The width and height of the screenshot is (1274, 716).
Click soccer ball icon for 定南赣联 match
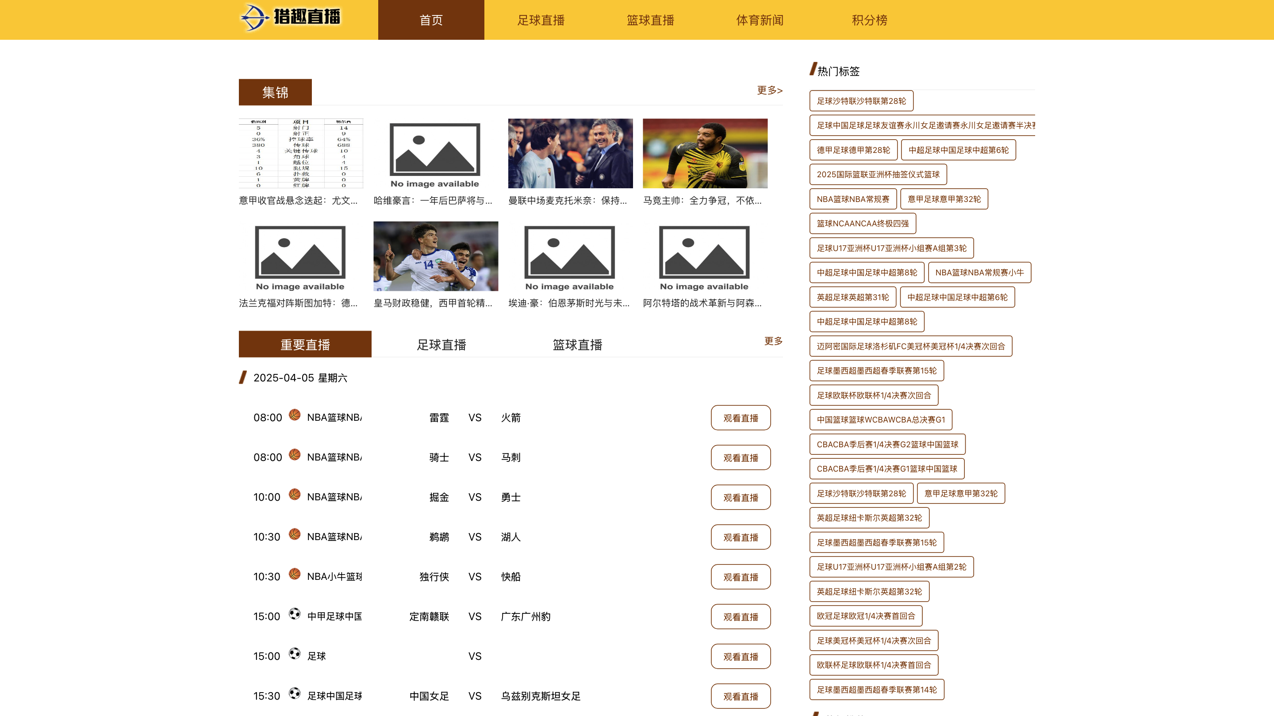click(295, 614)
